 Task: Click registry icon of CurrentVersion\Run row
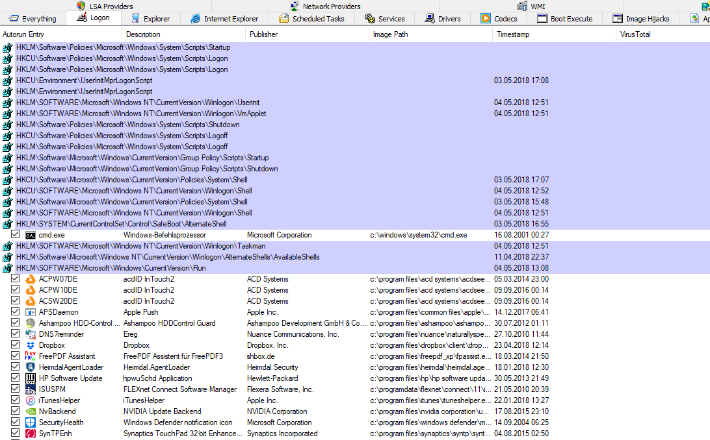pyautogui.click(x=7, y=268)
